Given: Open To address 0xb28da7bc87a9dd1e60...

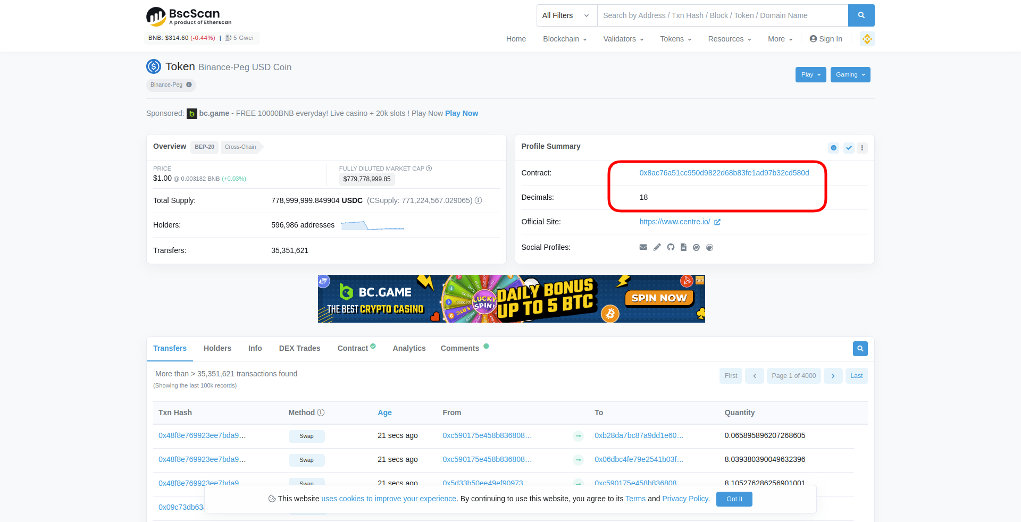Looking at the screenshot, I should point(639,435).
